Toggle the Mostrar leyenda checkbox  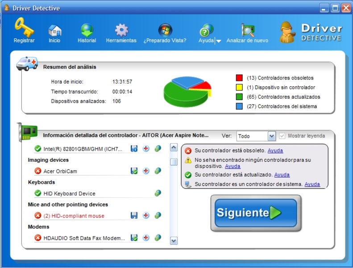[282, 136]
